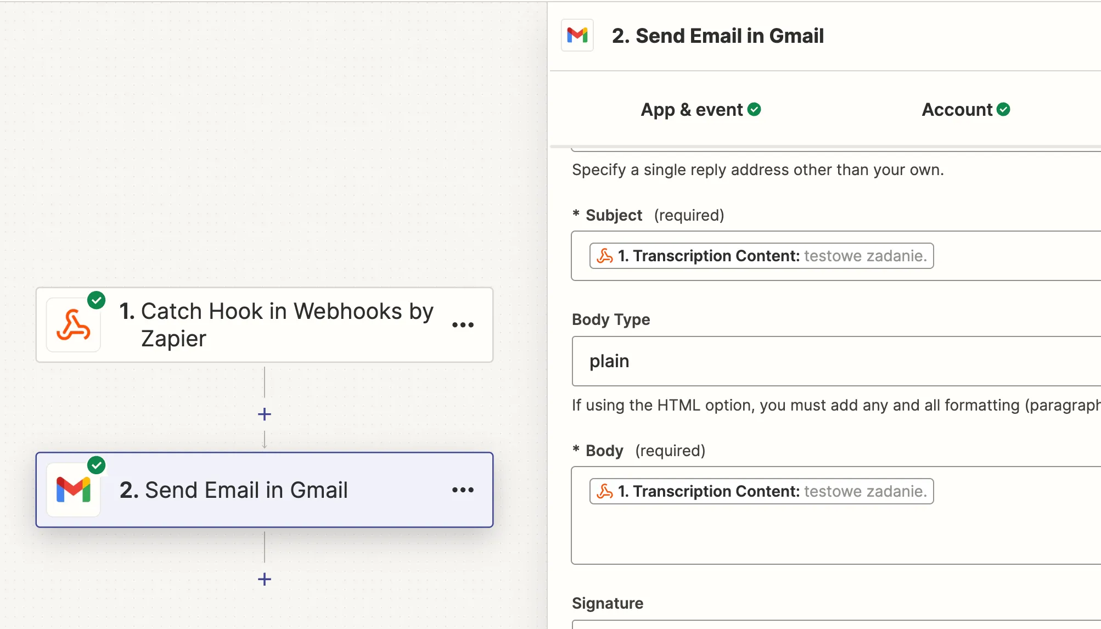
Task: Click the Gmail icon on step 2 card
Action: tap(74, 490)
